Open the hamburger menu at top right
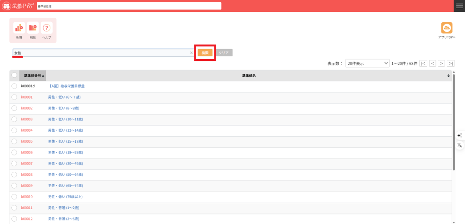 click(459, 6)
